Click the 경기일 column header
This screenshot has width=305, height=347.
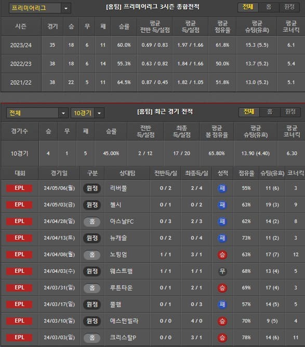[x=59, y=173]
